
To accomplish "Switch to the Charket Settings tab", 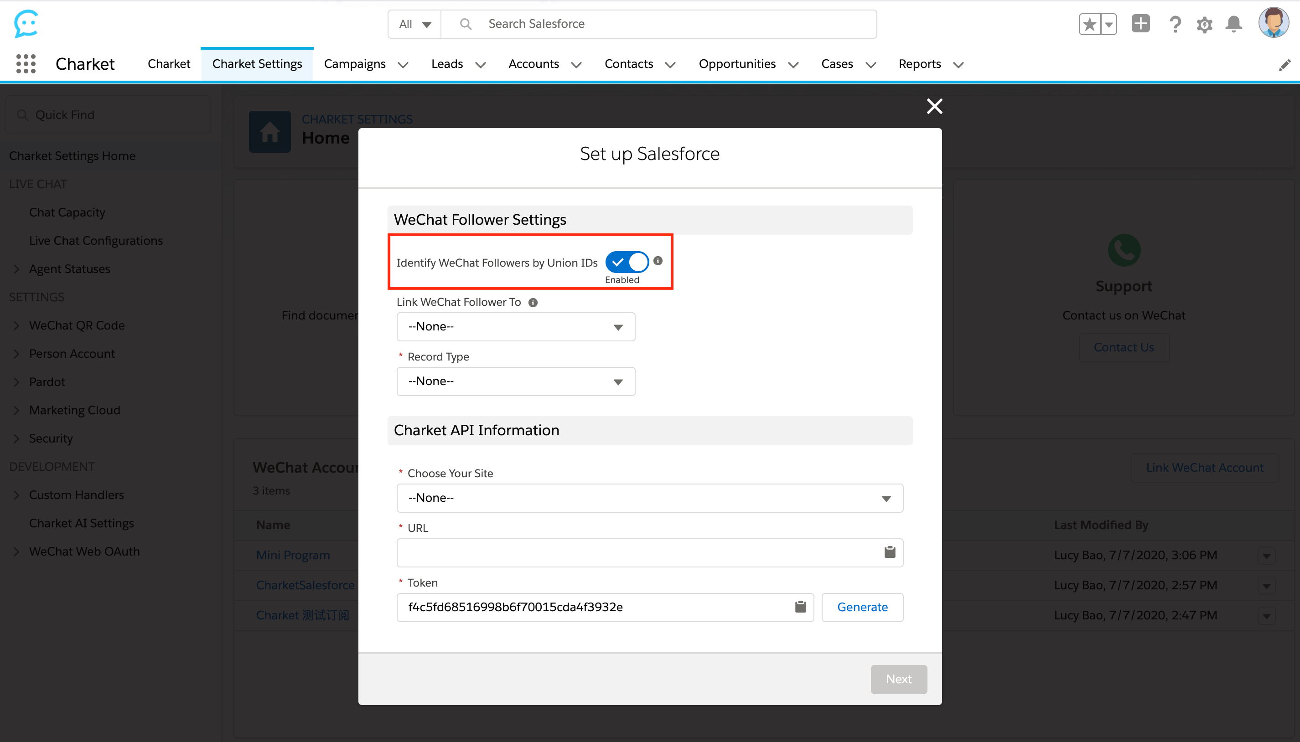I will point(257,64).
